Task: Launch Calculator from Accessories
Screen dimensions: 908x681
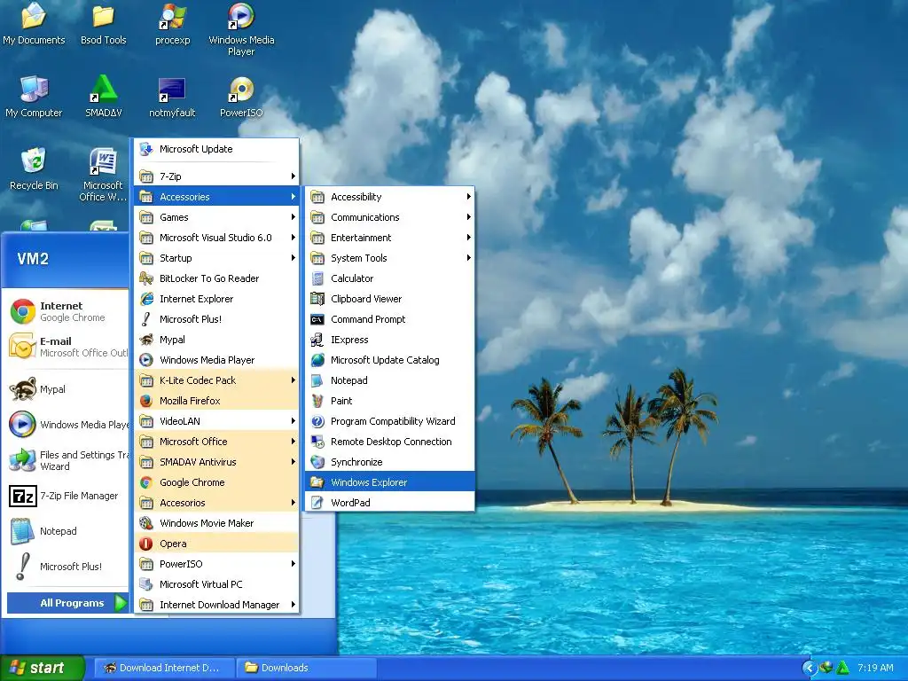Action: click(x=390, y=278)
